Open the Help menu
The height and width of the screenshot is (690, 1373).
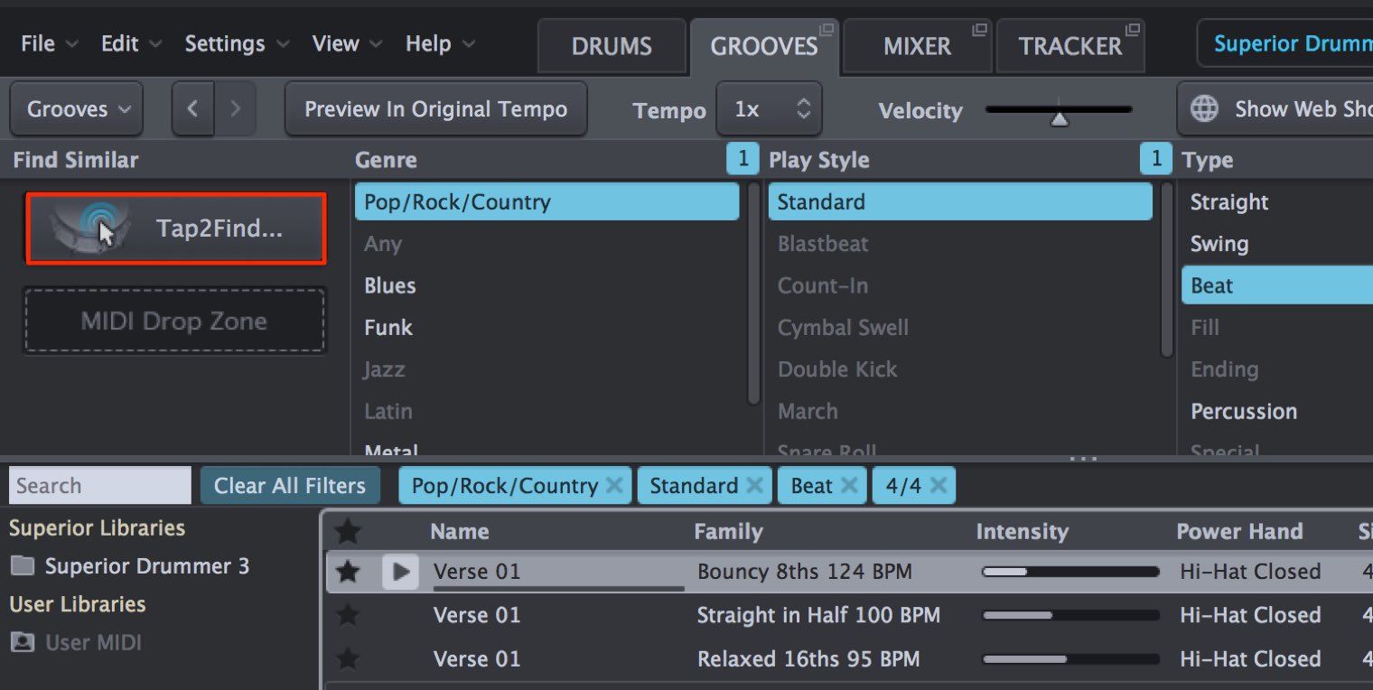click(x=440, y=43)
